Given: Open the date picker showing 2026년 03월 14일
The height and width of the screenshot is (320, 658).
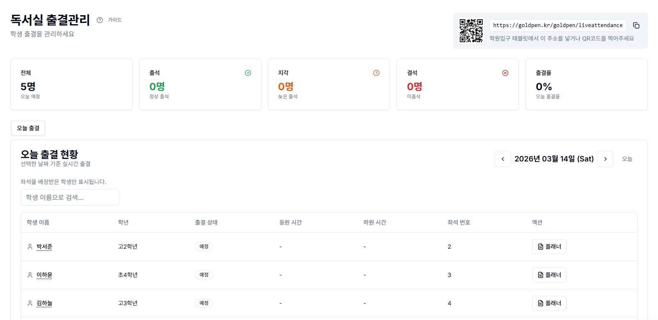Looking at the screenshot, I should [554, 159].
